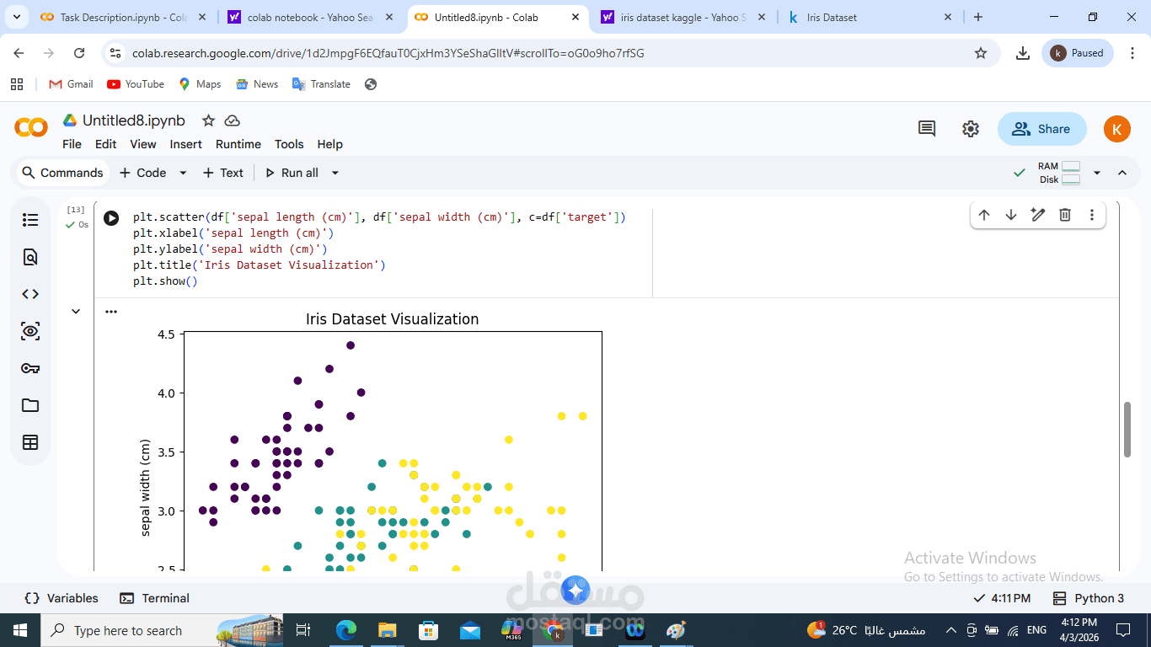Reload the page
Viewport: 1151px width, 647px height.
tap(79, 53)
